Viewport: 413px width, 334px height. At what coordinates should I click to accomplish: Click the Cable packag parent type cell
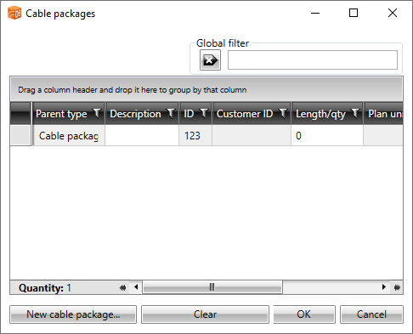coord(69,136)
